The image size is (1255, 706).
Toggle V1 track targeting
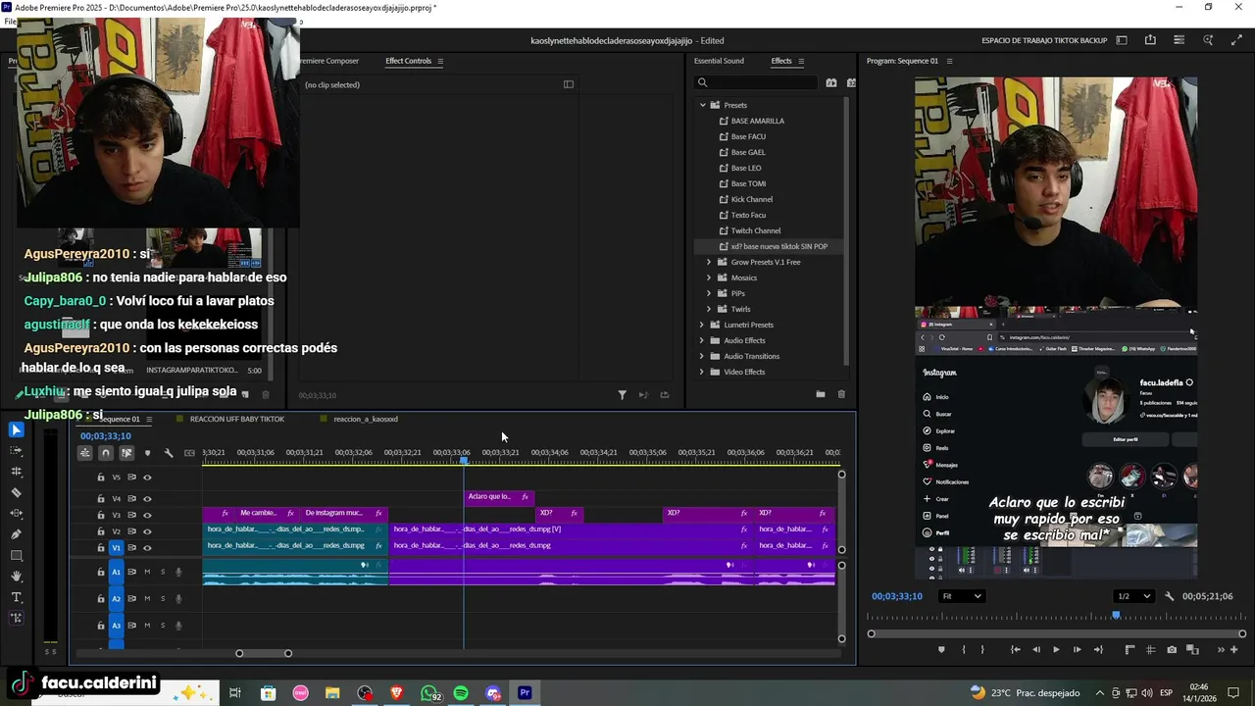(116, 548)
